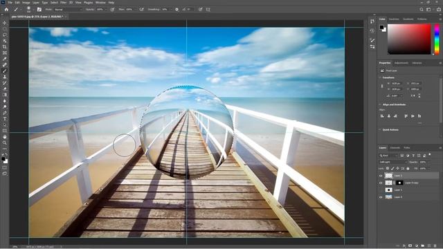Hide Layer 0 with its eye icon
This screenshot has height=249, width=443.
(x=381, y=197)
